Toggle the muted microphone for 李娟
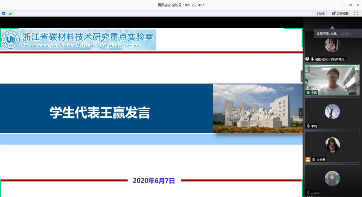Image resolution: width=362 pixels, height=197 pixels. point(308,126)
